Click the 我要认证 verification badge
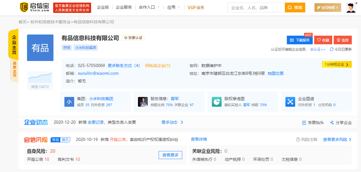 pos(133,38)
